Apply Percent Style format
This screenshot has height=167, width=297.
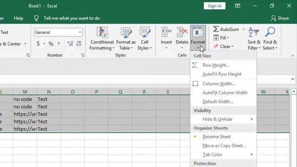(51, 44)
